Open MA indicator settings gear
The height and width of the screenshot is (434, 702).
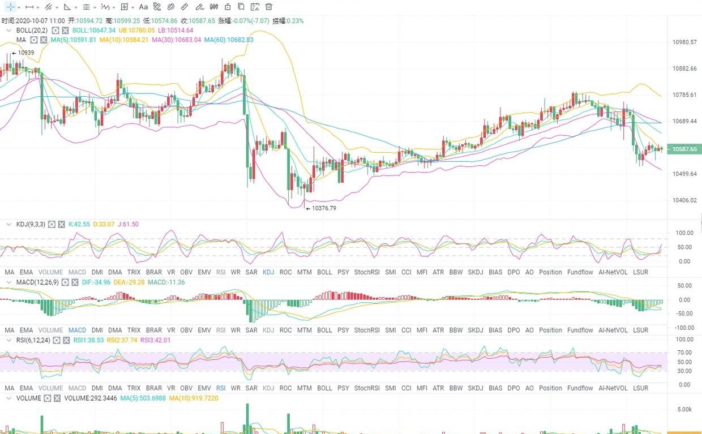click(x=34, y=40)
